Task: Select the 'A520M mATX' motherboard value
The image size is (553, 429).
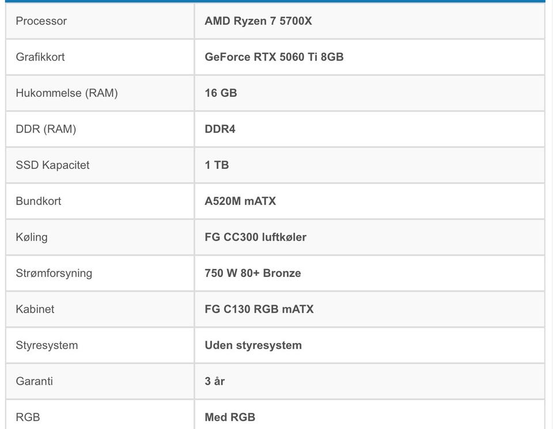Action: (240, 201)
